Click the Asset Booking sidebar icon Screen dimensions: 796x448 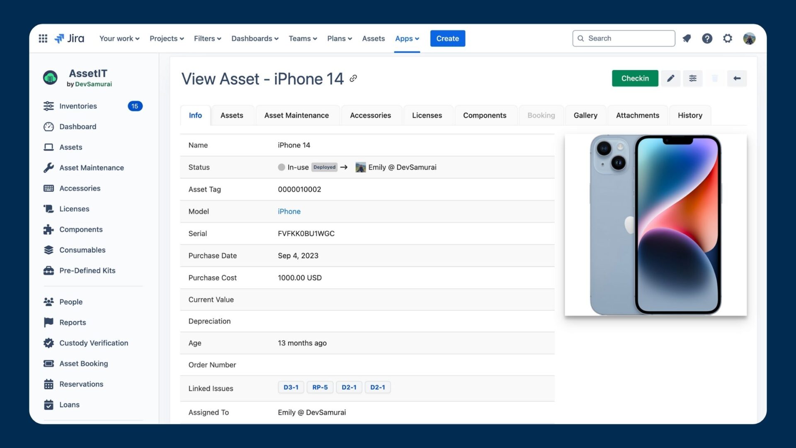pos(49,363)
